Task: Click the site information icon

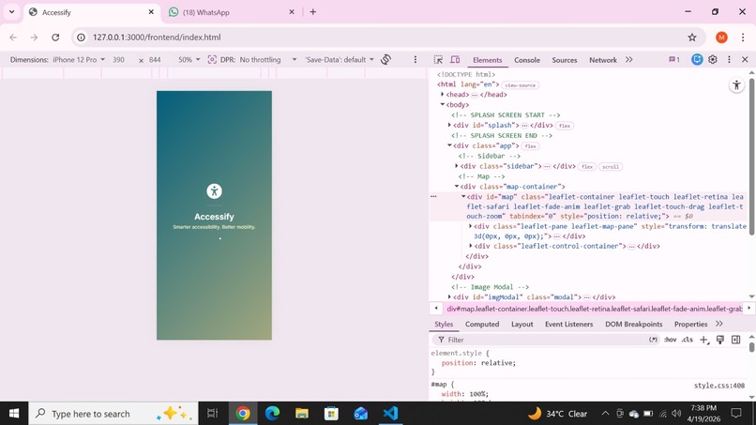Action: coord(81,38)
